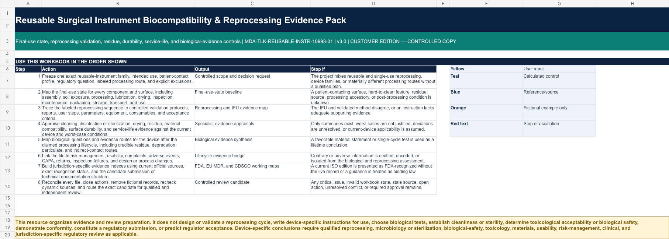Click stop-if cell 'The IFU and validated method disagree'
This screenshot has width=669, height=239.
[373, 112]
